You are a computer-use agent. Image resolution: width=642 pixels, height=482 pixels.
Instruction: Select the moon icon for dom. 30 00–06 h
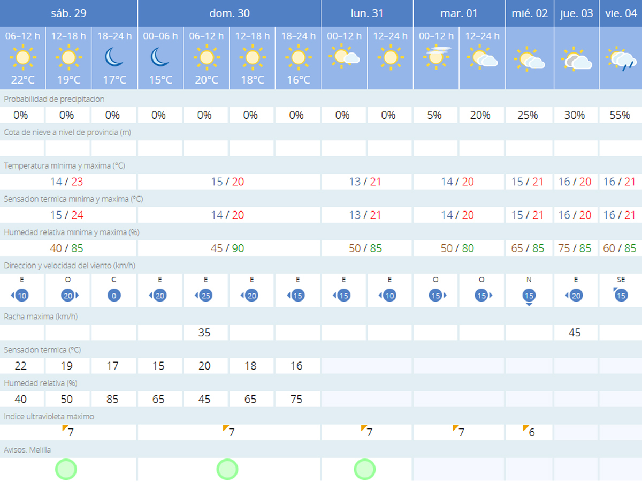[160, 57]
